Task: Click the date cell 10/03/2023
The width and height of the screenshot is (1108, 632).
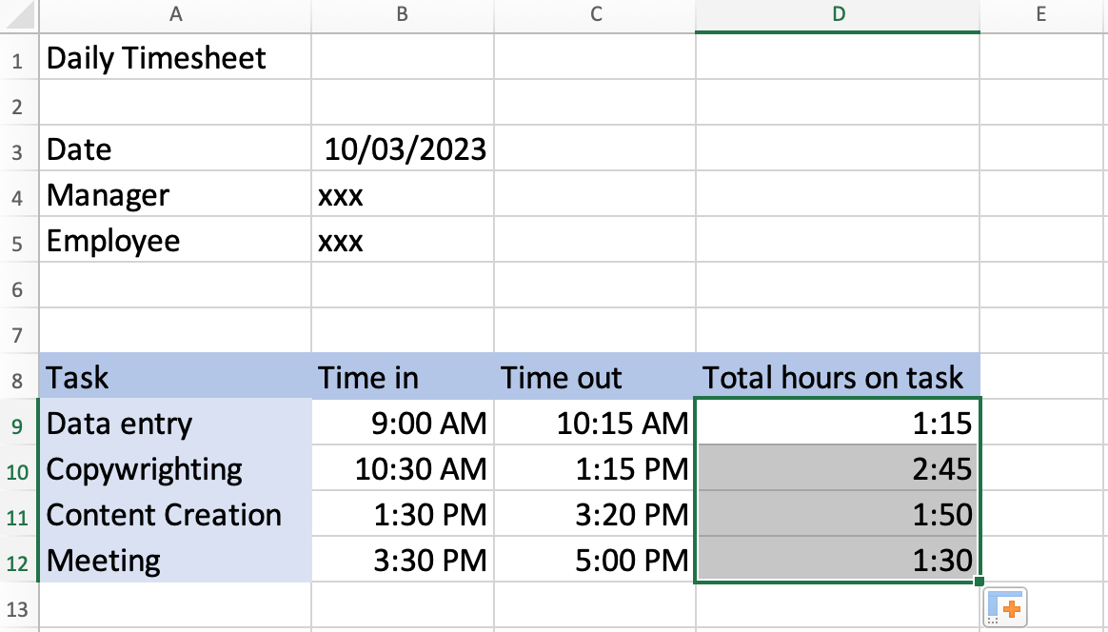Action: (403, 149)
